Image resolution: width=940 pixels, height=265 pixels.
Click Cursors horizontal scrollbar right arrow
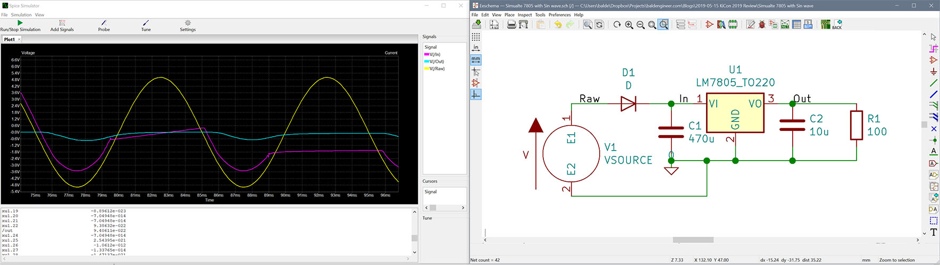463,208
